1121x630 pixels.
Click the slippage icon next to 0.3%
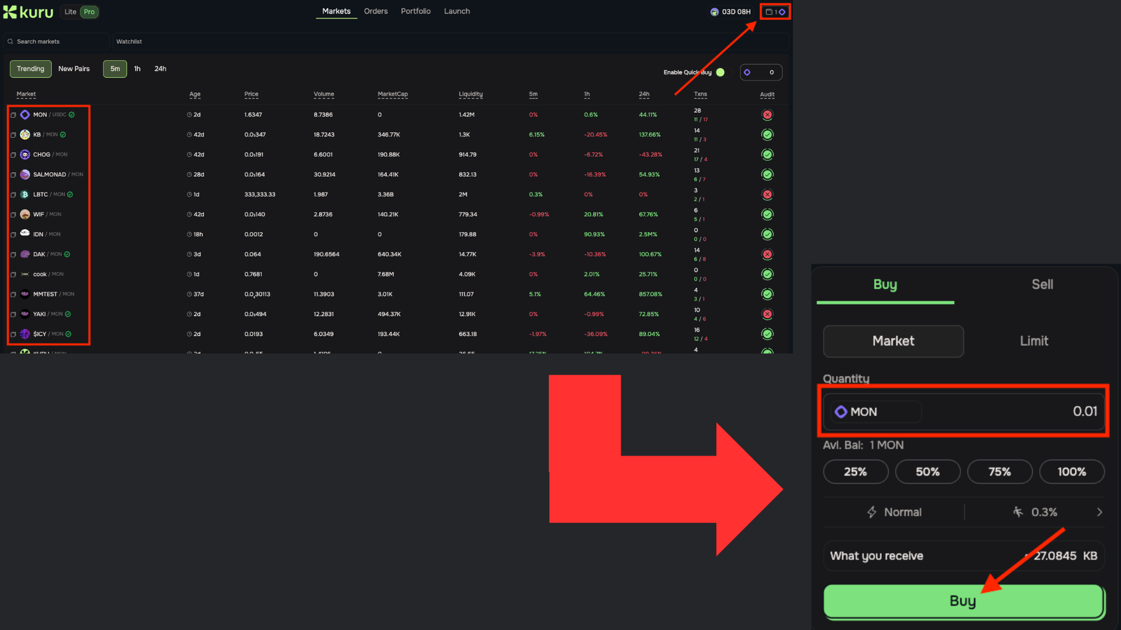coord(1018,512)
